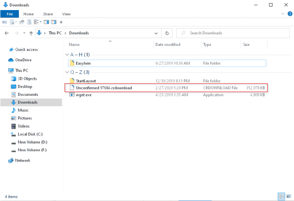Collapse the Q – Z group

click(67, 72)
